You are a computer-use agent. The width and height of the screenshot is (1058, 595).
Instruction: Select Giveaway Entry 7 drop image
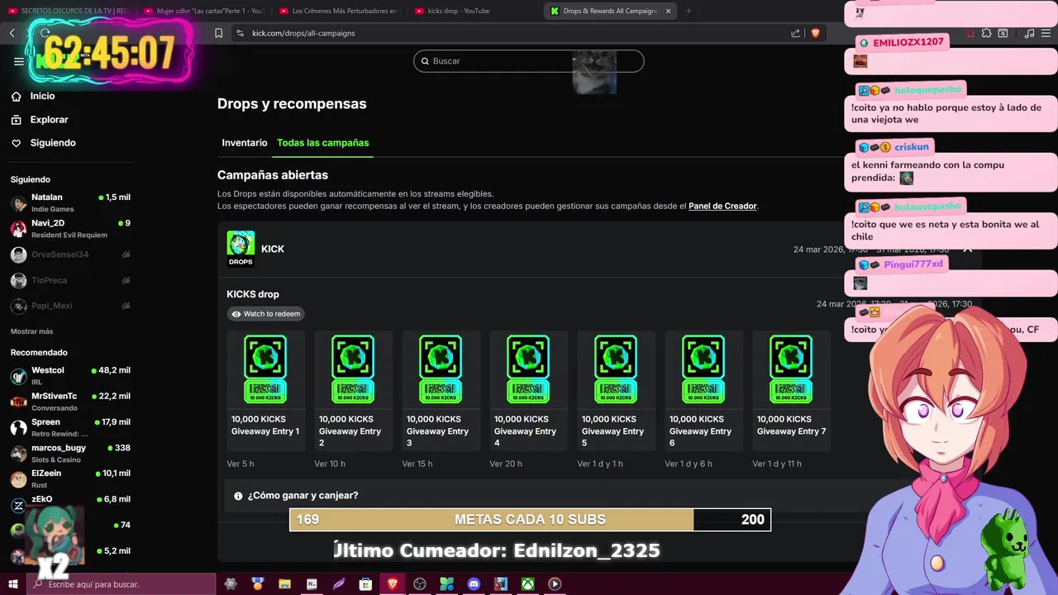(x=791, y=369)
